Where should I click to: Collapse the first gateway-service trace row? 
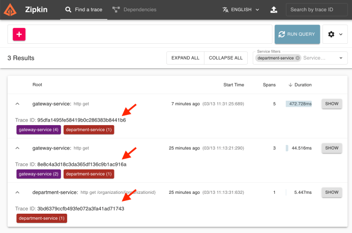click(x=17, y=104)
